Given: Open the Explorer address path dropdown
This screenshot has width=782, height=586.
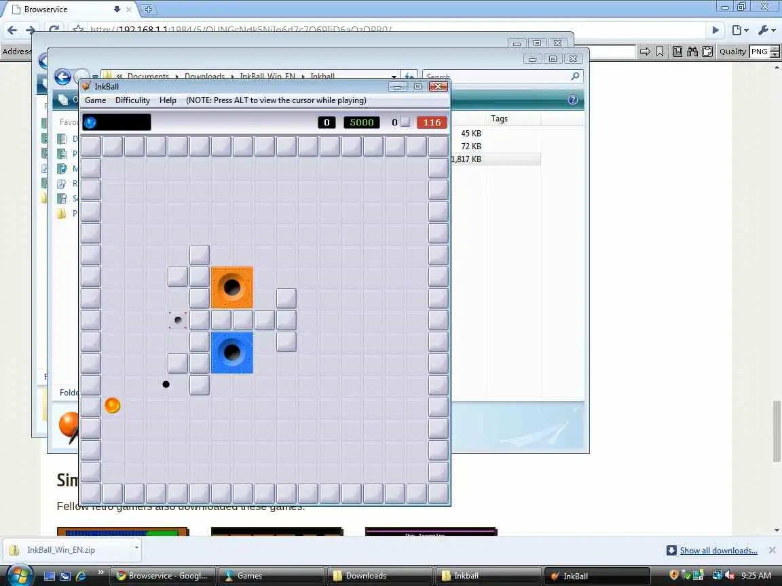Looking at the screenshot, I should tap(394, 77).
